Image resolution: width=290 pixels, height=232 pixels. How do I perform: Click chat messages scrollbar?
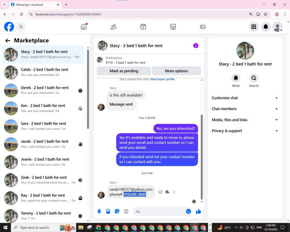(202, 157)
